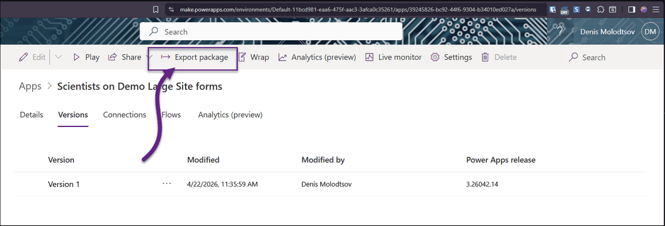The width and height of the screenshot is (665, 226).
Task: Click the 4/22/2026, 11:35:59 AM timestamp
Action: (x=222, y=185)
